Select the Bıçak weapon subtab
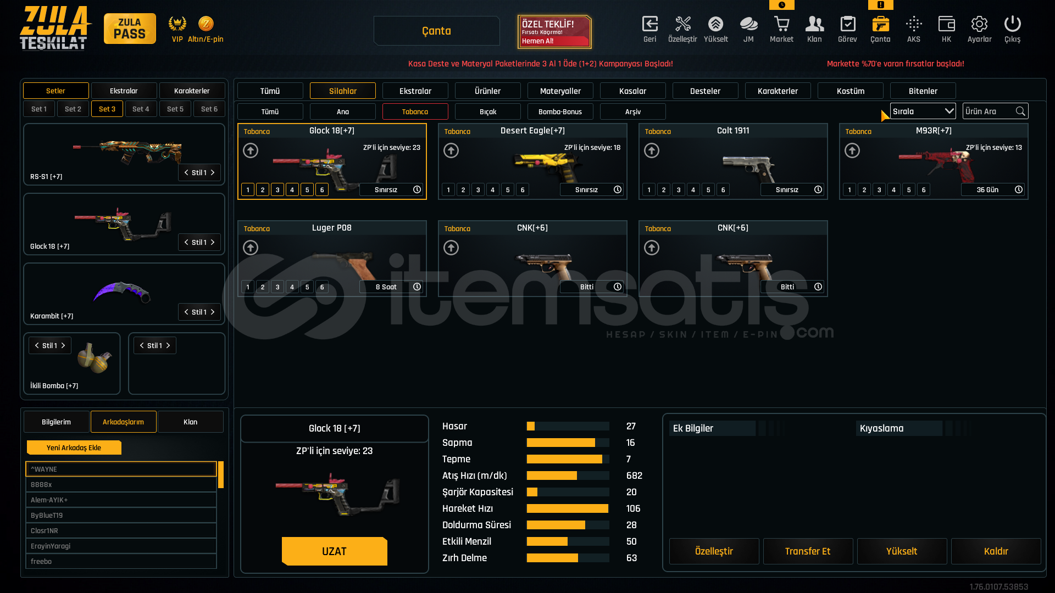 click(487, 111)
